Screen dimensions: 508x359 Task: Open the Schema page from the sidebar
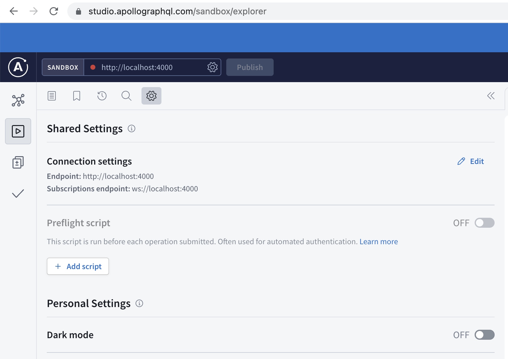coord(18,100)
